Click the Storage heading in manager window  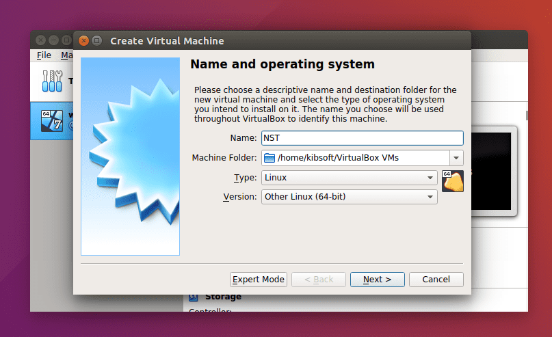point(223,297)
